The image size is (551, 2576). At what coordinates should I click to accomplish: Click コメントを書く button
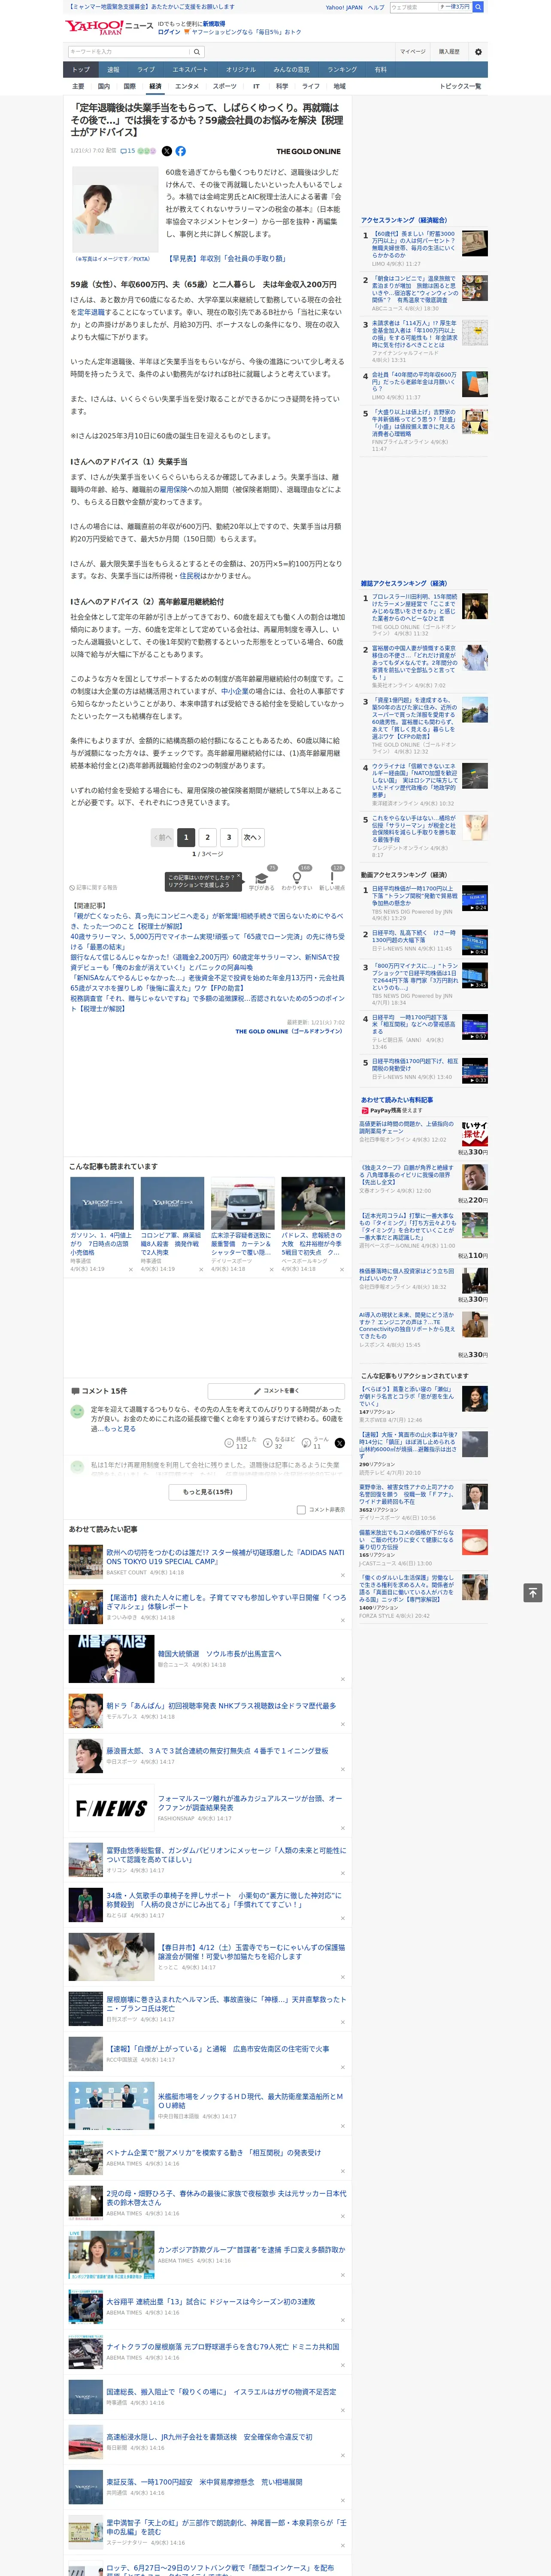276,1390
